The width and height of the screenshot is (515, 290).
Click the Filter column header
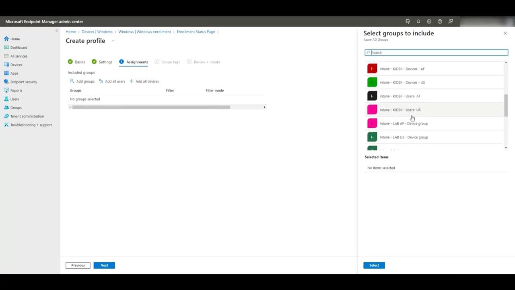[170, 91]
